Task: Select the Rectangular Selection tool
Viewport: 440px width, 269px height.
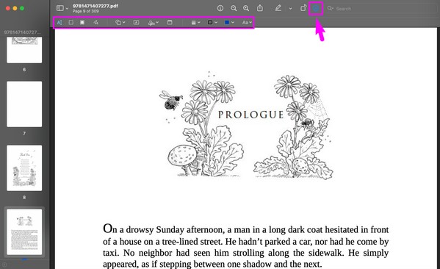Action: point(71,22)
